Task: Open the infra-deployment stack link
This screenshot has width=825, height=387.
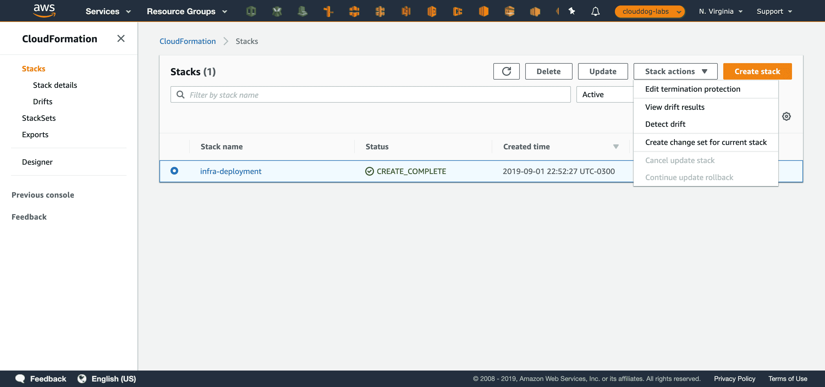Action: [231, 171]
